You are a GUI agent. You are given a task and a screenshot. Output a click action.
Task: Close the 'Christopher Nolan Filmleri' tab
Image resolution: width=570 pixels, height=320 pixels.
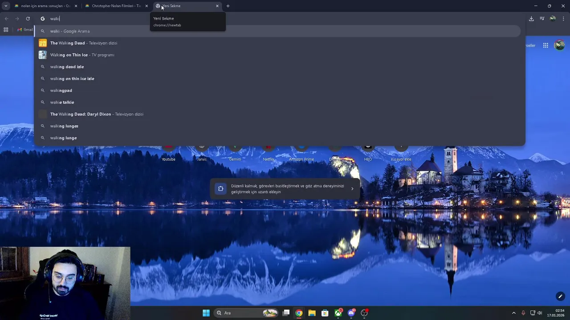147,6
